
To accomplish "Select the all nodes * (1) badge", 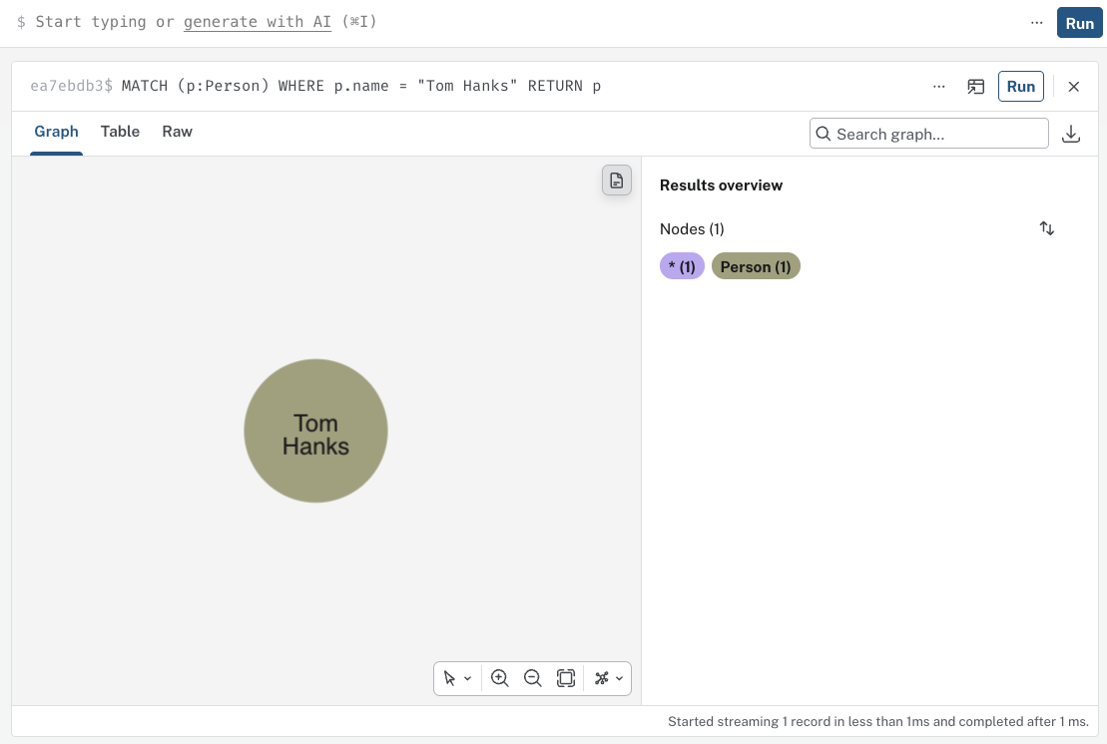I will pos(682,266).
